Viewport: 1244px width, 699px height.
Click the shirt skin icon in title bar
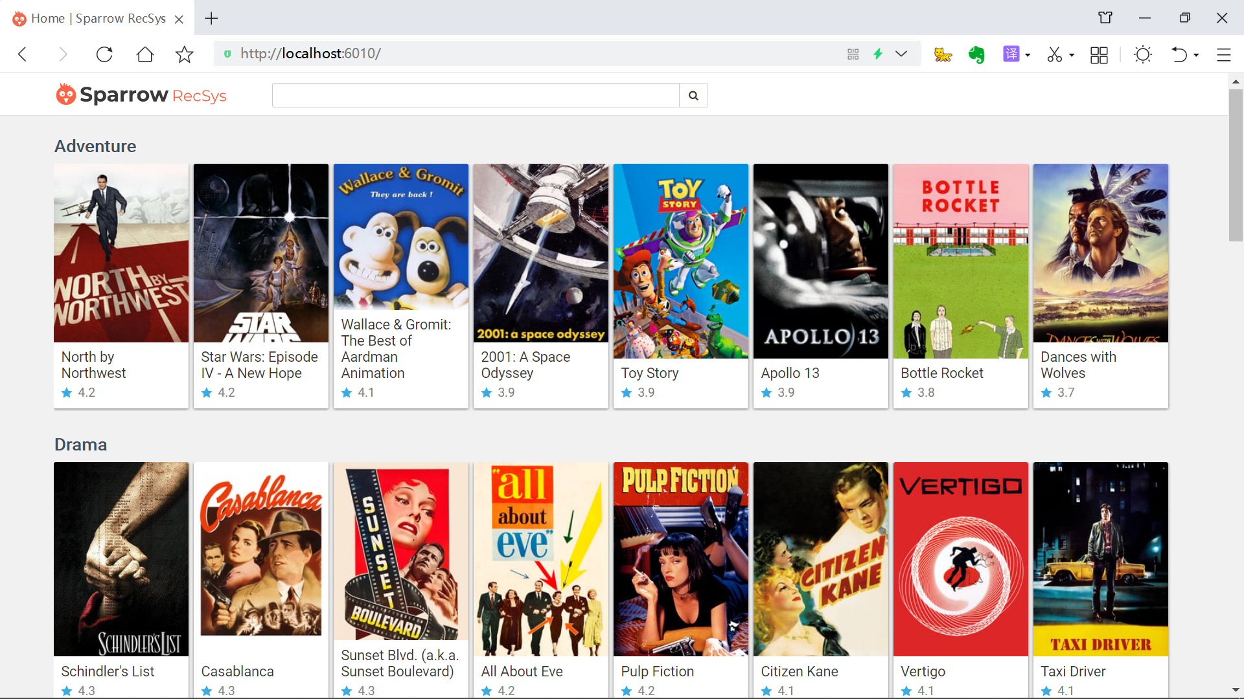pyautogui.click(x=1105, y=18)
